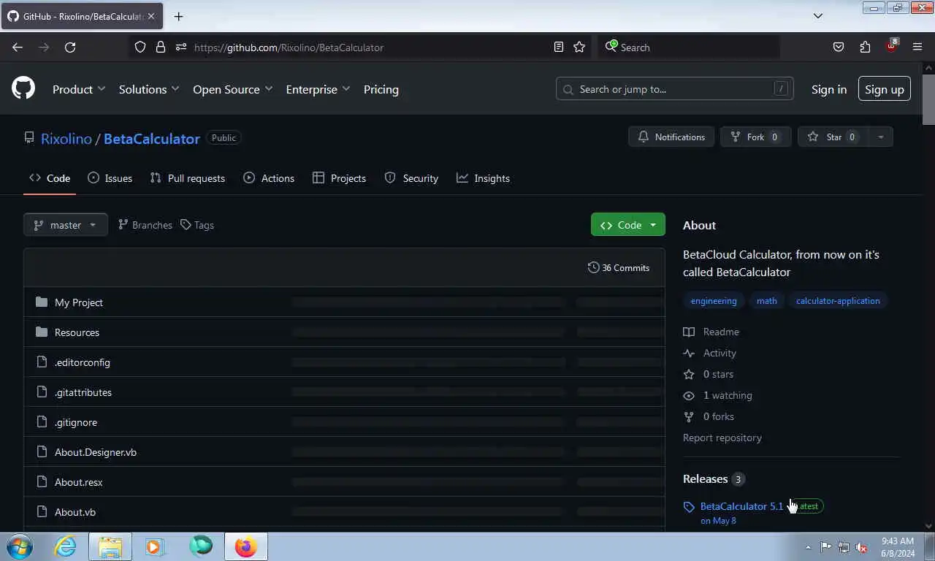Click the Pricing link
935x561 pixels.
coord(381,89)
